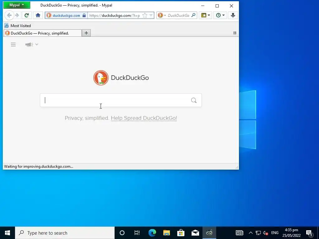
Task: Focus the URL address field
Action: [x=115, y=16]
